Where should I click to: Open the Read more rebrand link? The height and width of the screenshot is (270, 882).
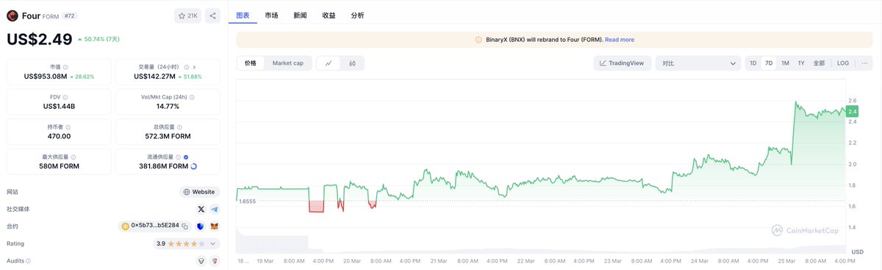(x=620, y=40)
